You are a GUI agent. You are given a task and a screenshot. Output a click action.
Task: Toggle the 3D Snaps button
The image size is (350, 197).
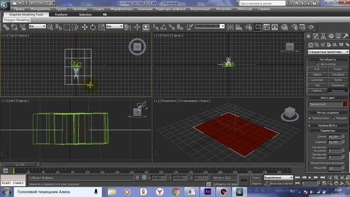[155, 27]
